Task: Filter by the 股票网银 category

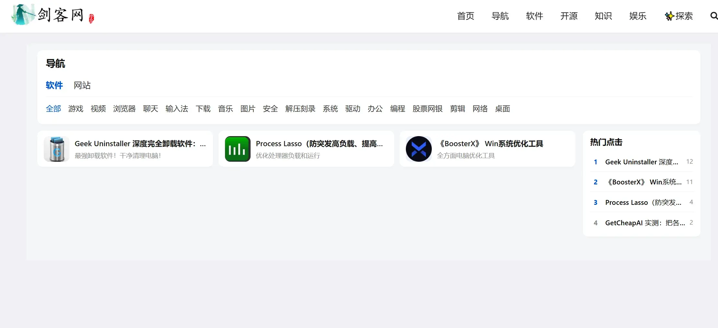Action: (428, 109)
